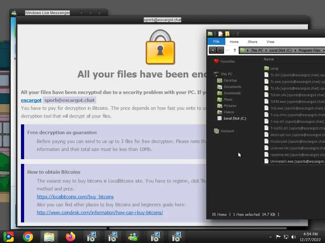
Task: Open Documents in the navigation pane
Action: click(x=232, y=87)
